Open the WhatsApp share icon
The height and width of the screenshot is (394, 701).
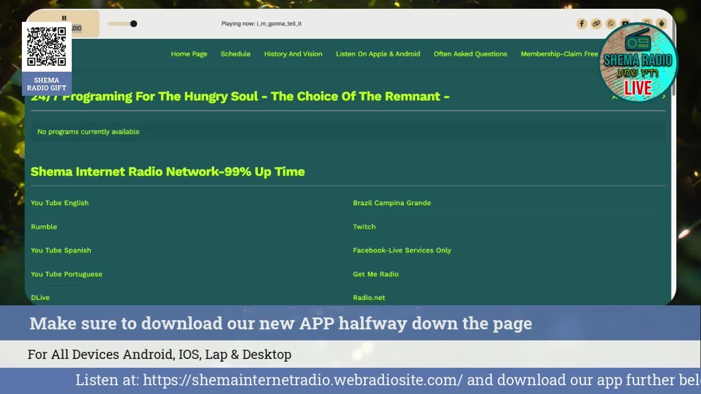coord(611,24)
